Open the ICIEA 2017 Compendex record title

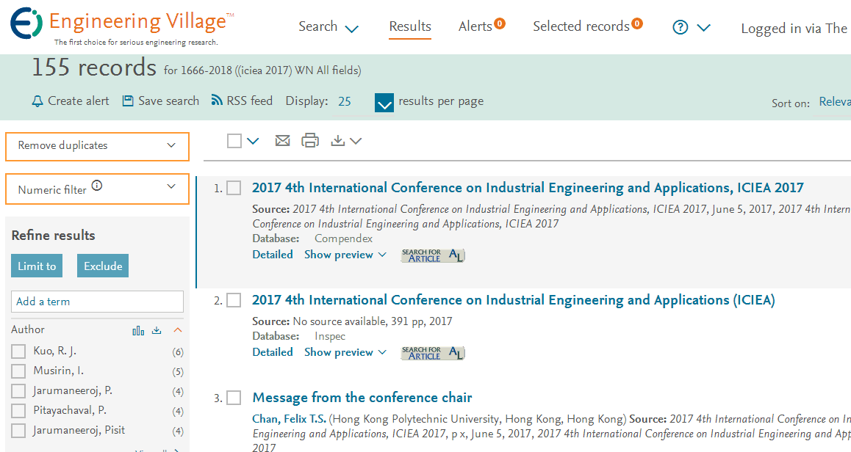point(528,188)
